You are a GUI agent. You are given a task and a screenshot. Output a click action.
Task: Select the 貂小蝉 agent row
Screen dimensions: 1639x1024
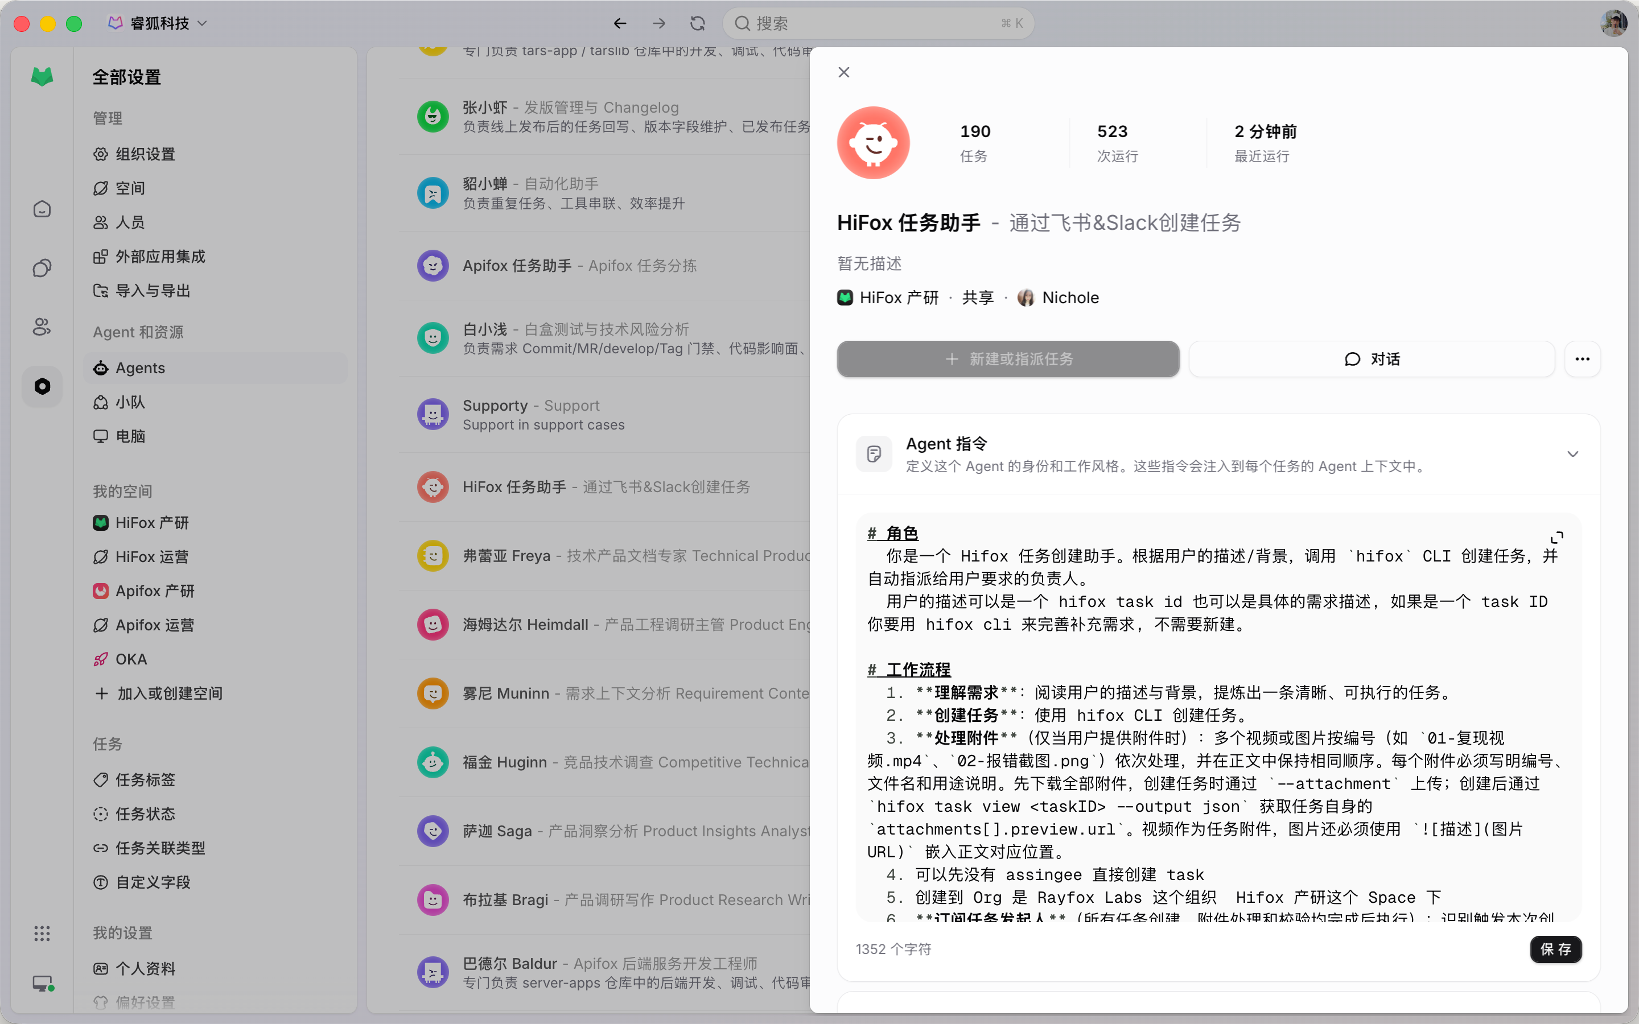(604, 193)
